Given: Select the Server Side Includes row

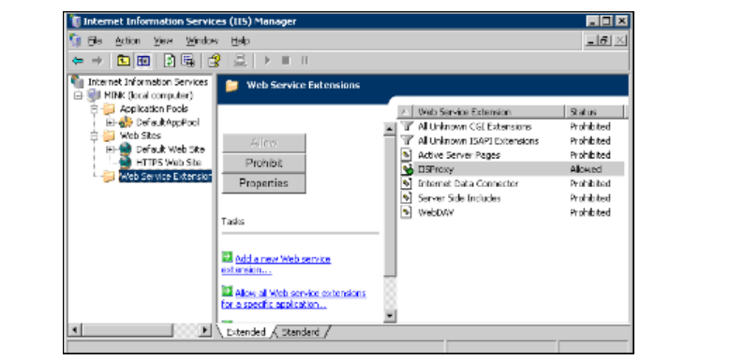Looking at the screenshot, I should (x=512, y=197).
